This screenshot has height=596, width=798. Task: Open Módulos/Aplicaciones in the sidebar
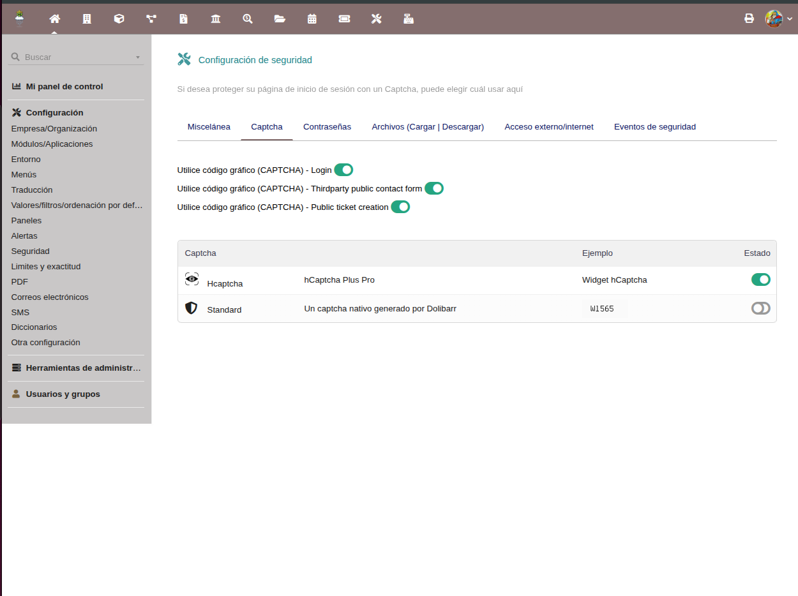tap(52, 144)
